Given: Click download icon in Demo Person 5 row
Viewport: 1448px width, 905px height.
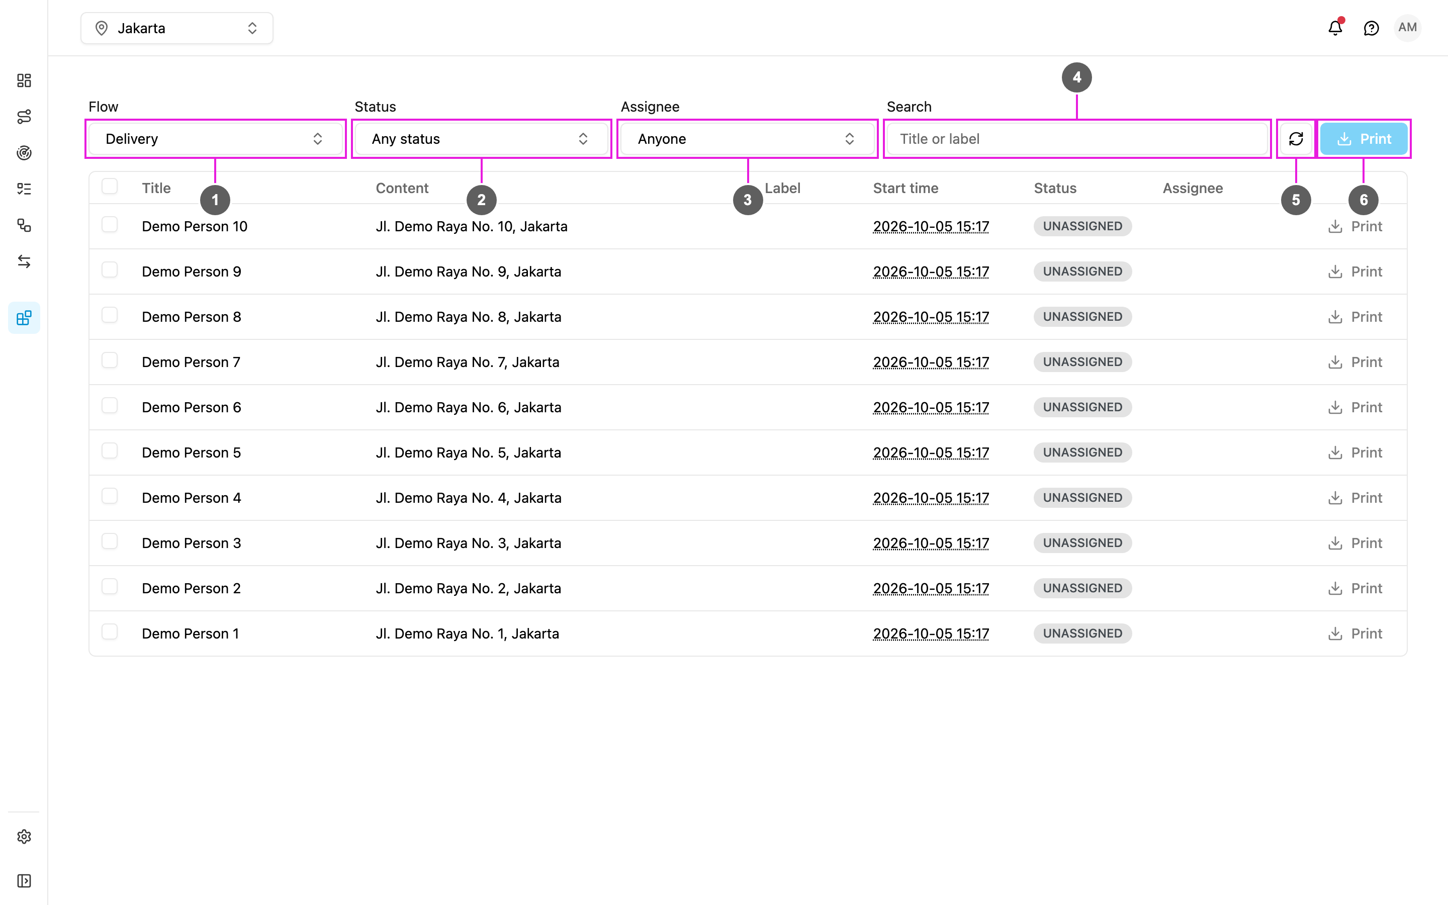Looking at the screenshot, I should point(1335,452).
